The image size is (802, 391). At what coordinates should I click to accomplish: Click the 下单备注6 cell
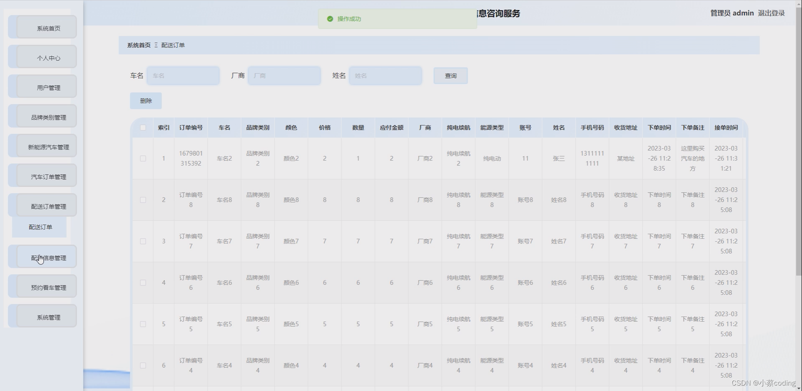[693, 283]
